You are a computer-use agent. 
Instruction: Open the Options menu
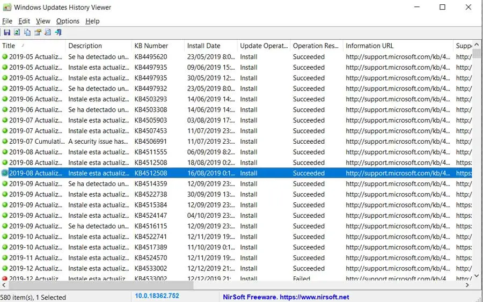(x=68, y=21)
